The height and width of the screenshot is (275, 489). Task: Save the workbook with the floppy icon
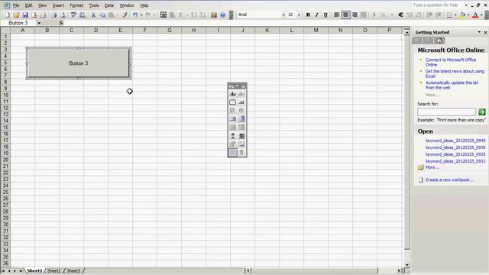point(25,15)
